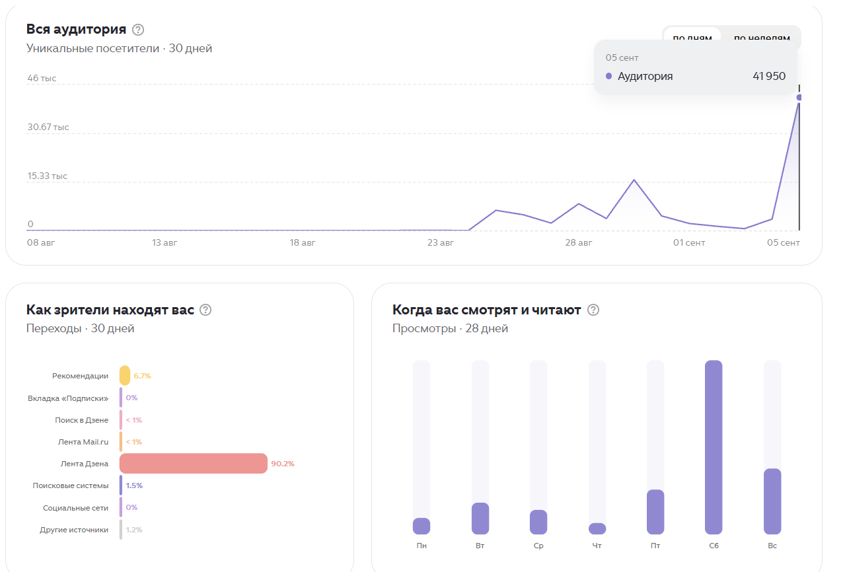Switch chart to по дням view
The height and width of the screenshot is (572, 845).
point(692,38)
